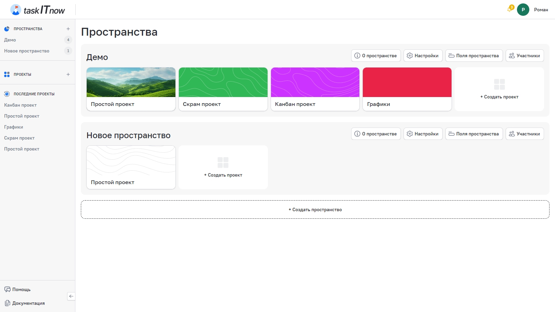Click О пространстве in the Демо section

click(376, 56)
